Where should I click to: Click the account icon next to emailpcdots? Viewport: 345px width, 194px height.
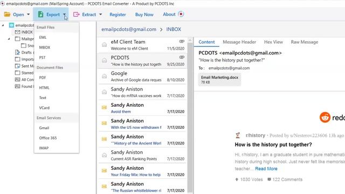click(11, 25)
